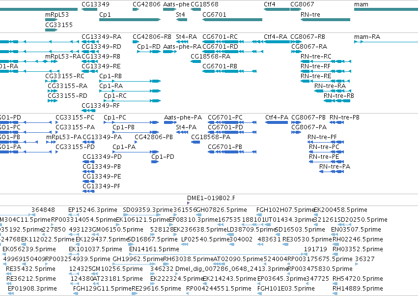The image size is (418, 296).
Task: Open the Cp1-PD protein label
Action: click(x=163, y=157)
